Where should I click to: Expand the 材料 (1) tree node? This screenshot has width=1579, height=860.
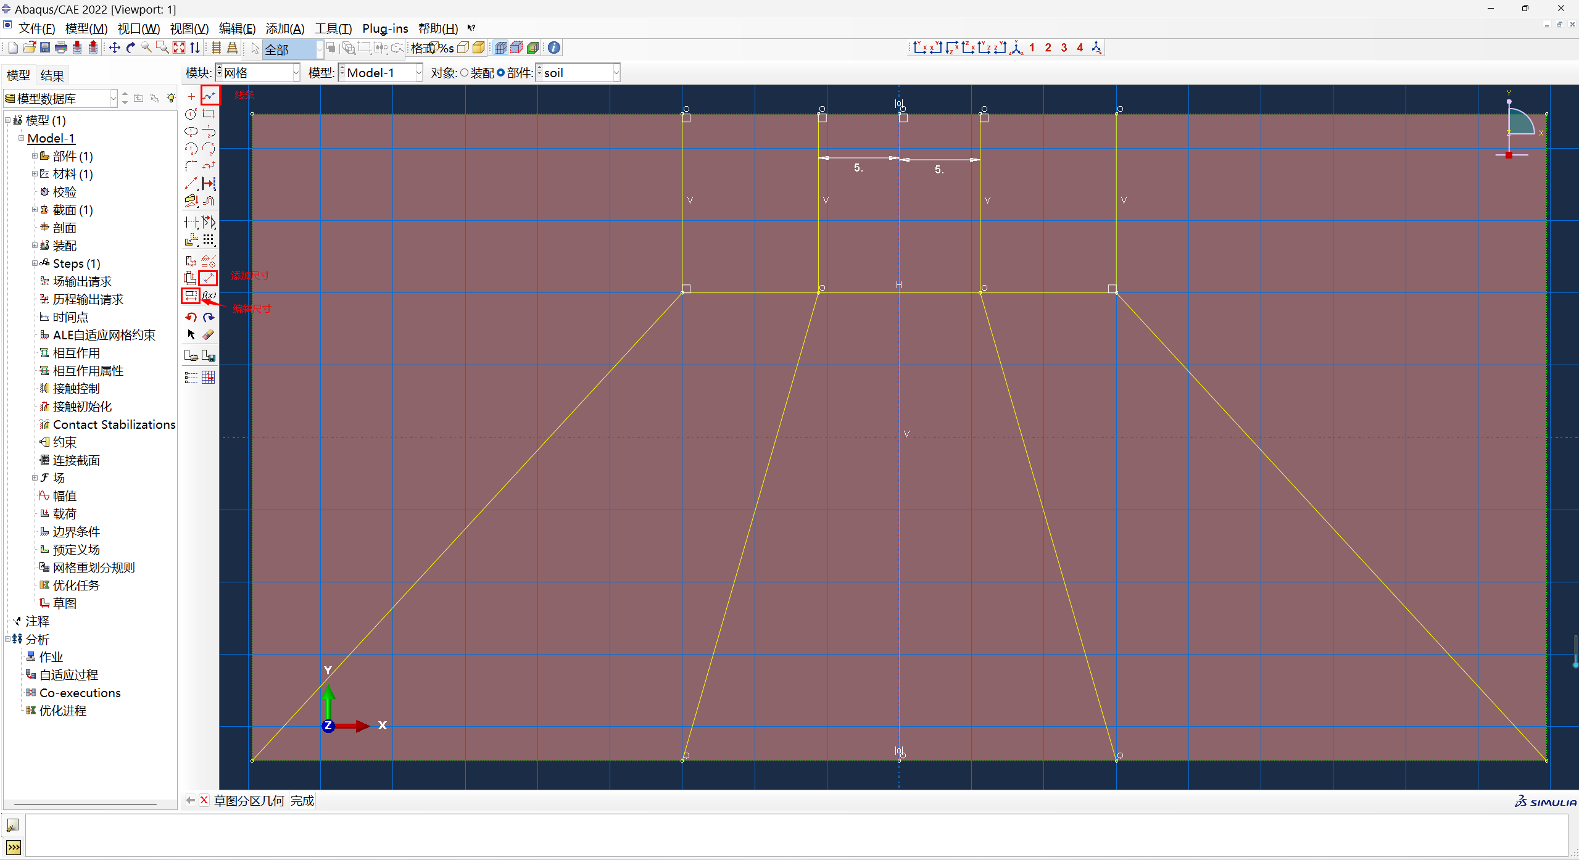pyautogui.click(x=35, y=174)
